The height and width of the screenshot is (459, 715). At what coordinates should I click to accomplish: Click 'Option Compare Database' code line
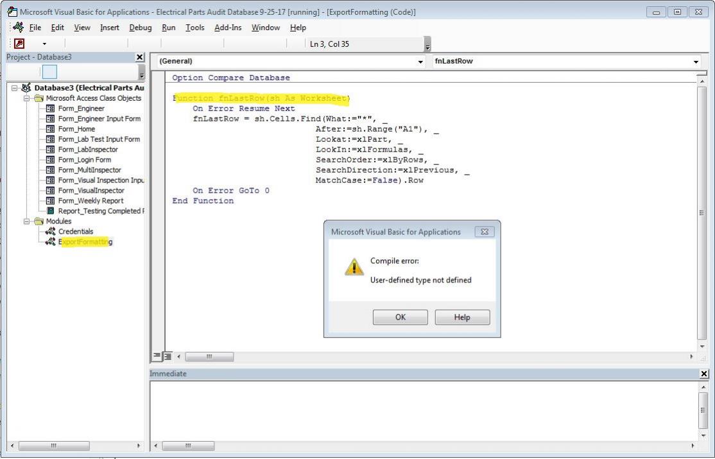[x=230, y=78]
